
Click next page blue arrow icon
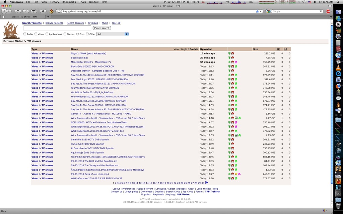coord(206,183)
